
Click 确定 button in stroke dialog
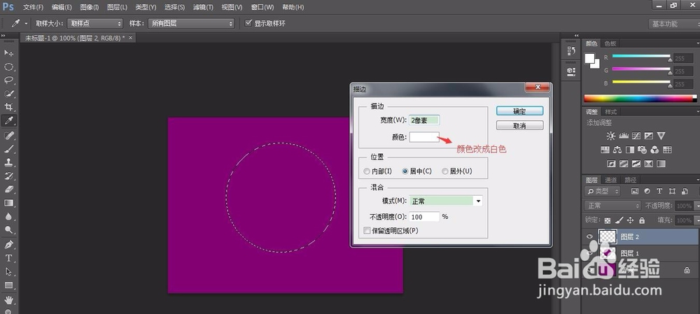[519, 111]
